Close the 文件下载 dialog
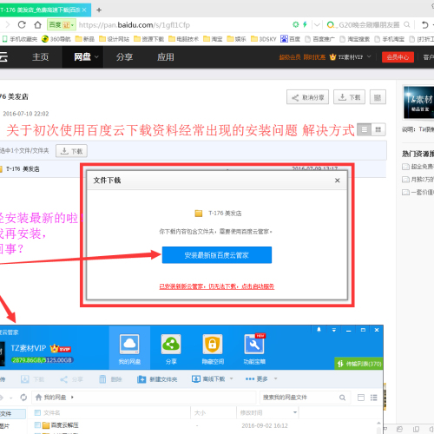The height and width of the screenshot is (434, 434). tap(337, 181)
